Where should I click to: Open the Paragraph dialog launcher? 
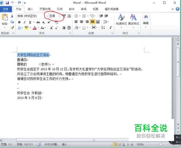coord(112,33)
